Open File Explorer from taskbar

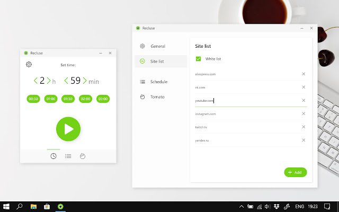point(33,206)
